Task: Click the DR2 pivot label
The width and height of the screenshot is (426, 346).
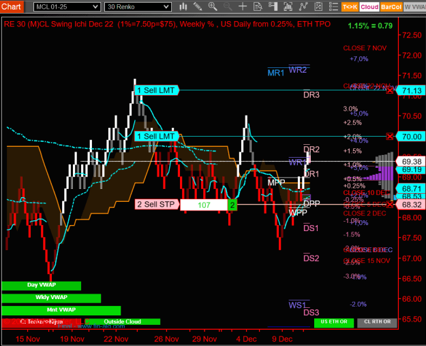Action: click(x=311, y=150)
